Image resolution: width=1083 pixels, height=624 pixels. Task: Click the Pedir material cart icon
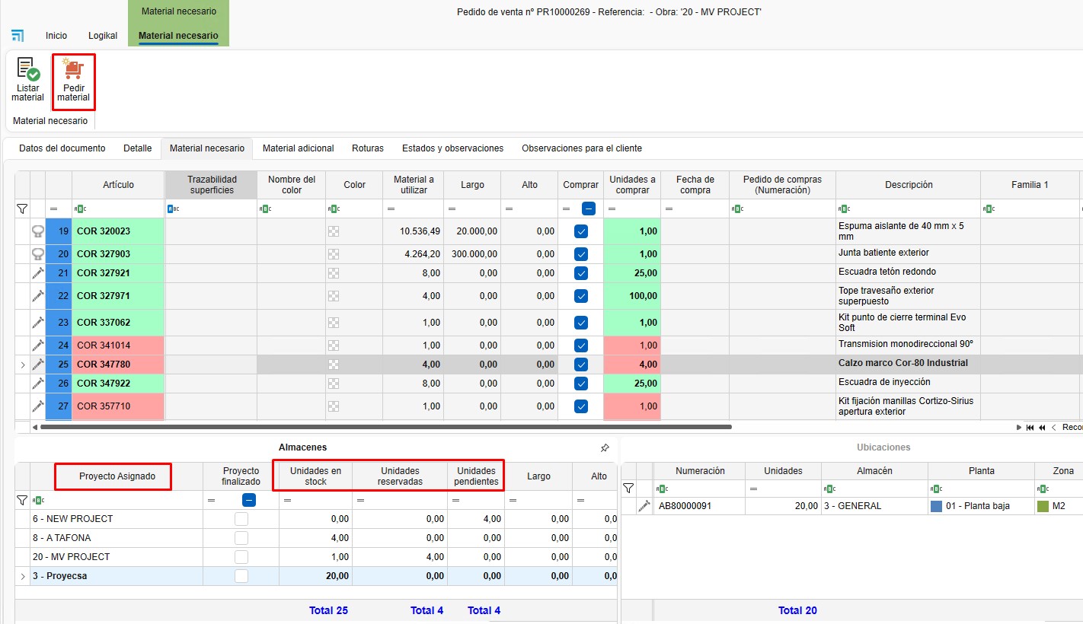[74, 69]
